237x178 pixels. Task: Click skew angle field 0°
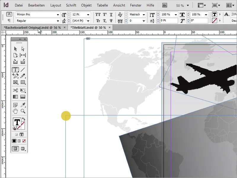point(199,20)
